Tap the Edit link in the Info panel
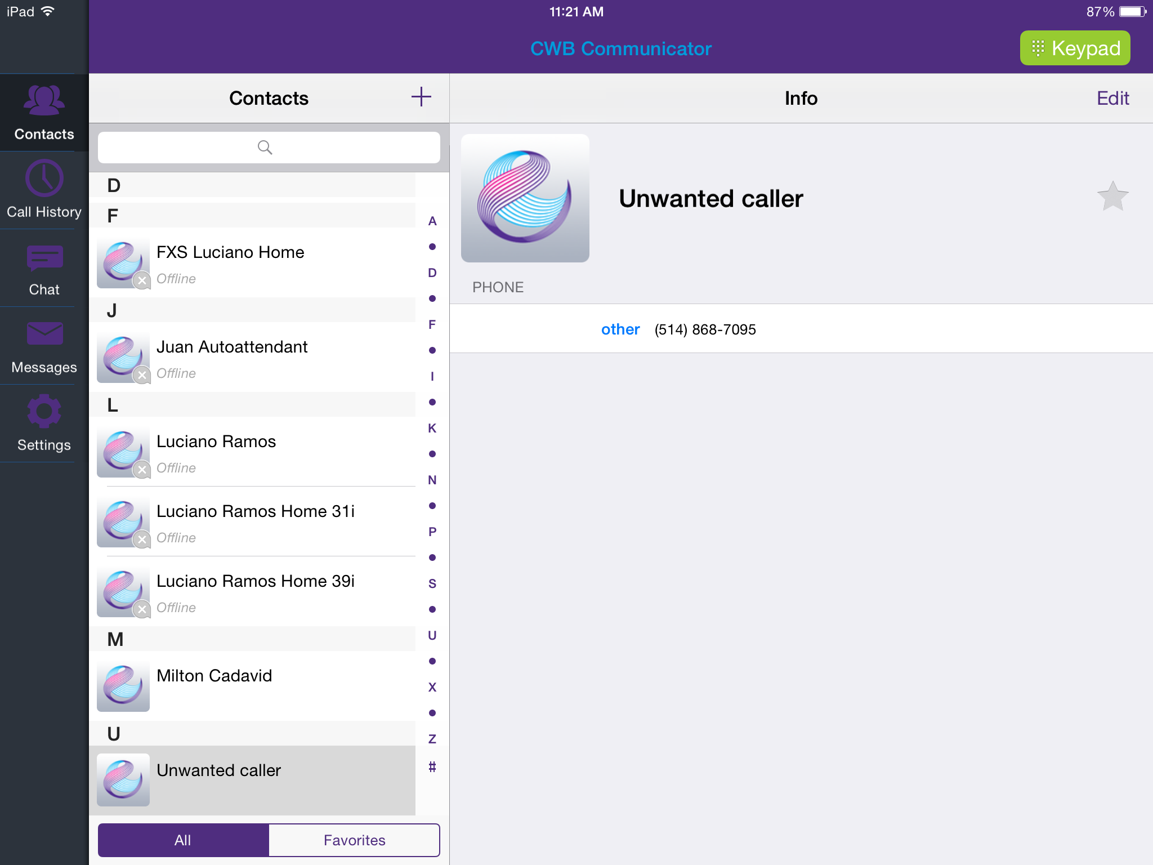The image size is (1153, 865). (x=1112, y=97)
